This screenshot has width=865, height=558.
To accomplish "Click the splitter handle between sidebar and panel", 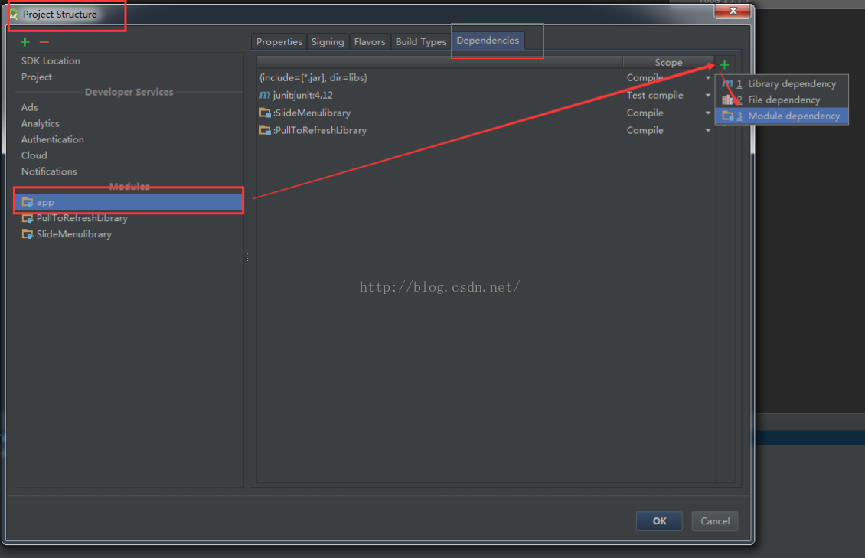I will [246, 259].
